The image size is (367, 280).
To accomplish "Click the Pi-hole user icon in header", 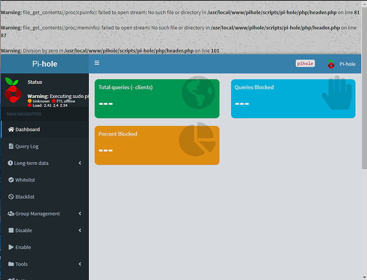I will pos(331,64).
